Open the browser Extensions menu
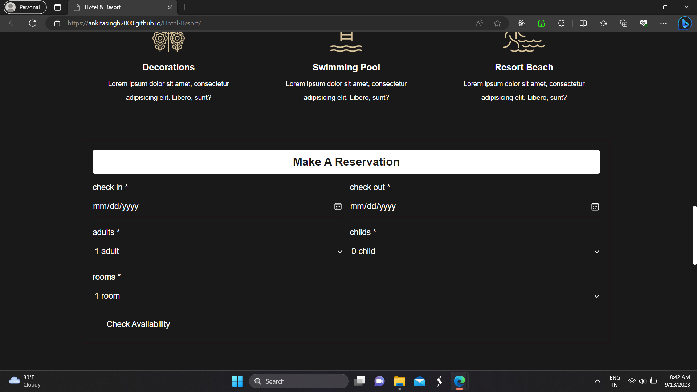The height and width of the screenshot is (392, 697). coord(561,23)
